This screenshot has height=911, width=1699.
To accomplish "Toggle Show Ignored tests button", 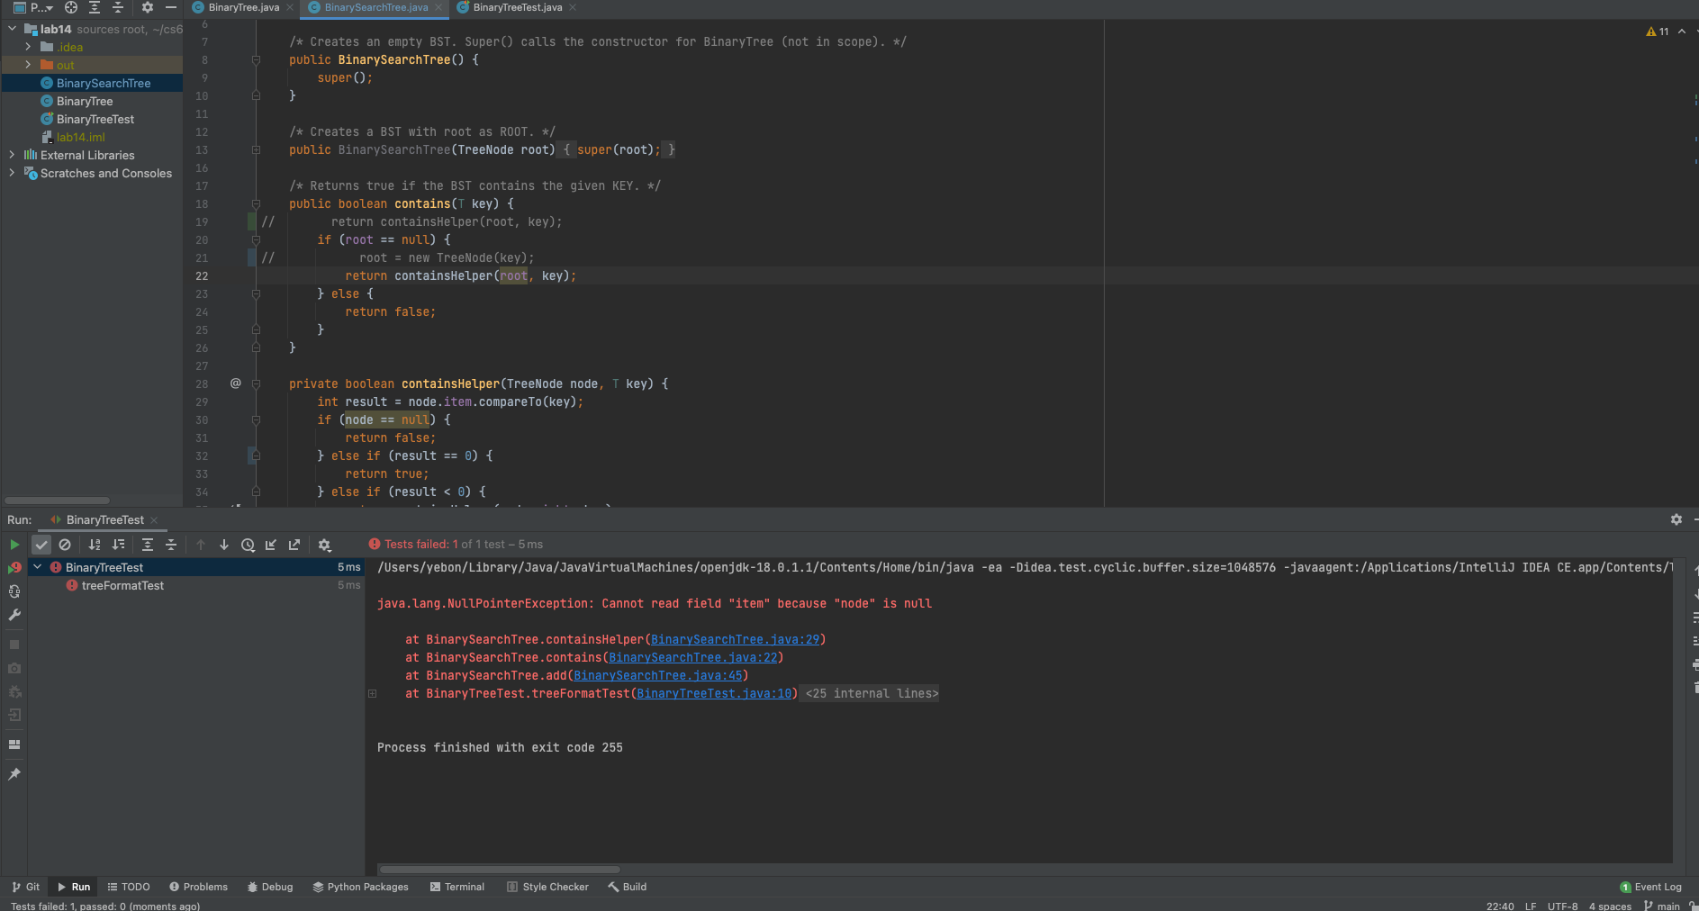I will point(65,545).
